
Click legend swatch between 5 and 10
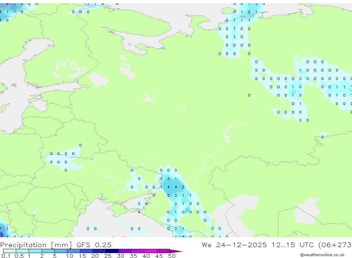click(61, 251)
